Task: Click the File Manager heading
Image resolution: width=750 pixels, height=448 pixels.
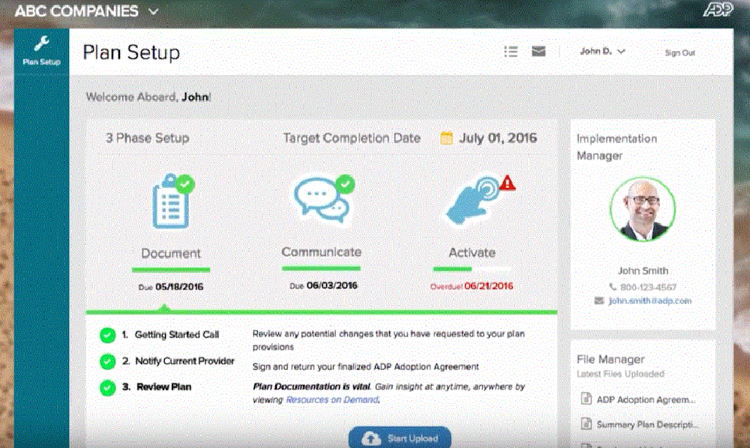Action: tap(610, 359)
